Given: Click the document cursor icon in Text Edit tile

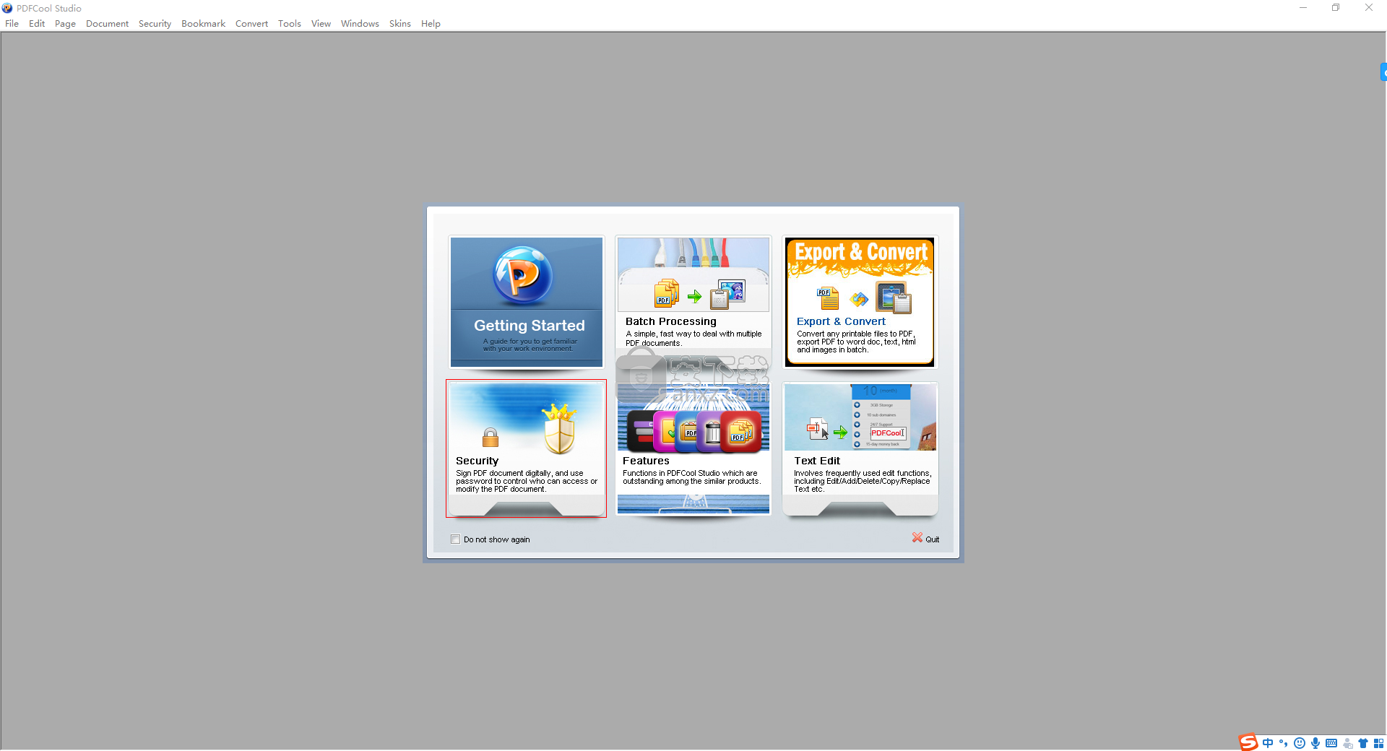Looking at the screenshot, I should click(818, 429).
